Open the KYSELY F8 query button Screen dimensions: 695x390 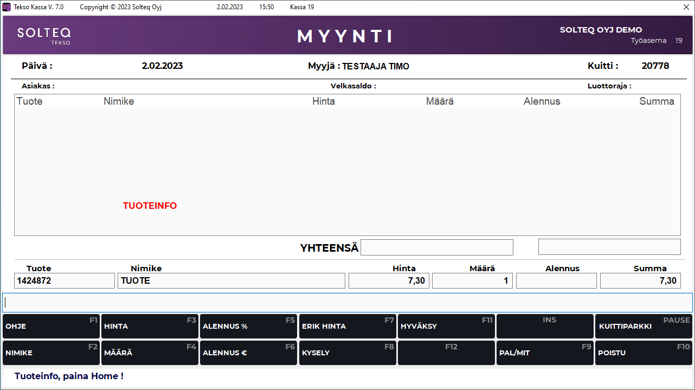[x=347, y=353]
